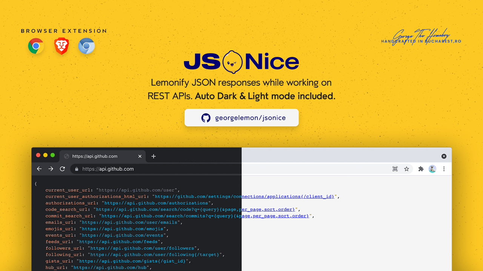Select the Chromium browser extension icon

(x=86, y=46)
